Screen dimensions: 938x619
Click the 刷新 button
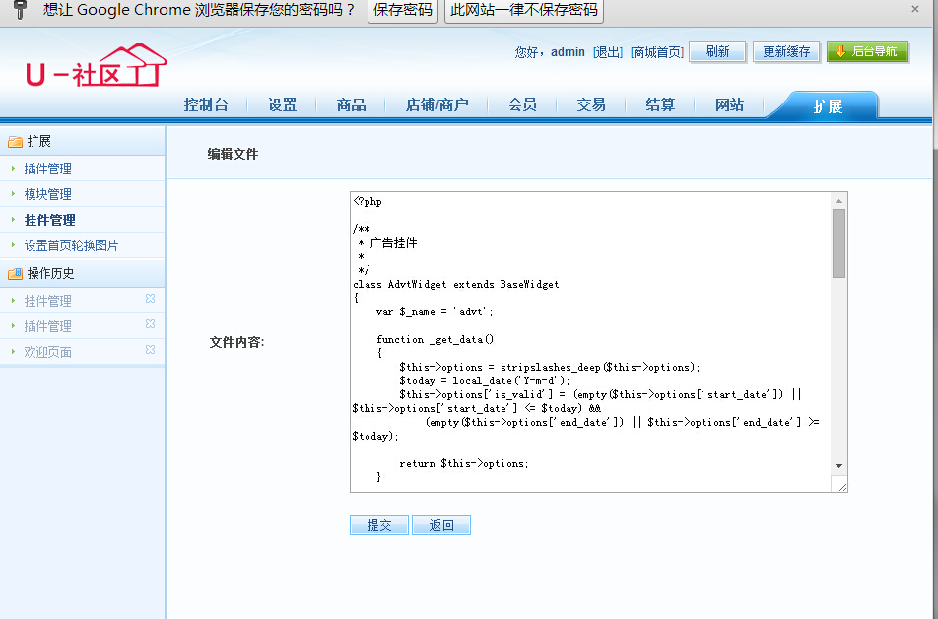coord(717,52)
